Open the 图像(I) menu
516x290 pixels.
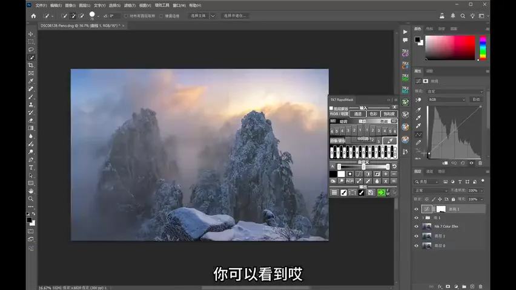[x=70, y=5]
